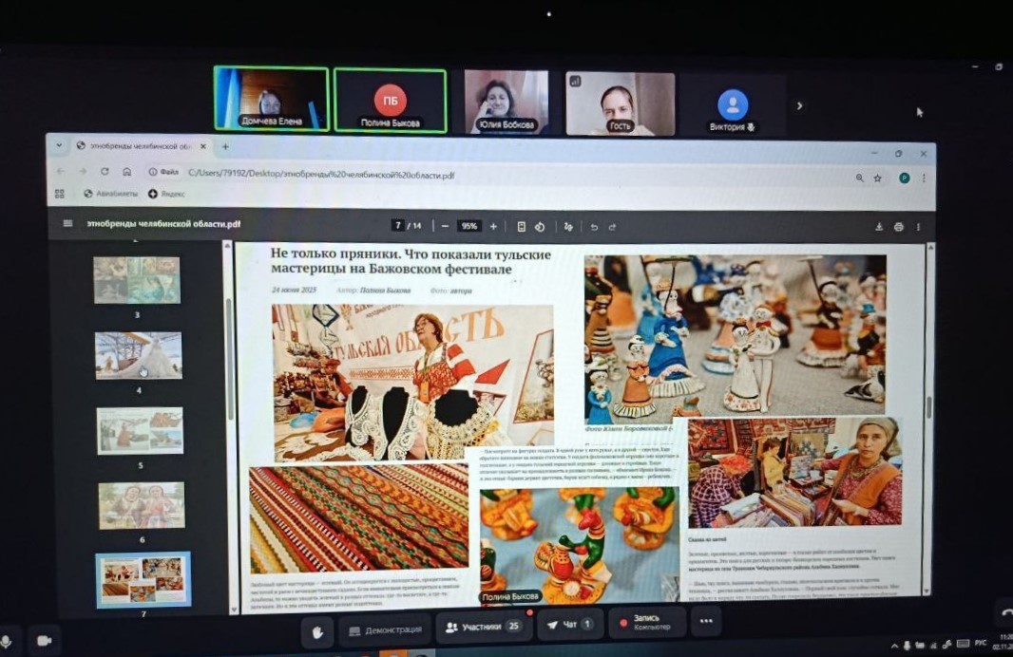Open a new browser tab

pos(225,146)
